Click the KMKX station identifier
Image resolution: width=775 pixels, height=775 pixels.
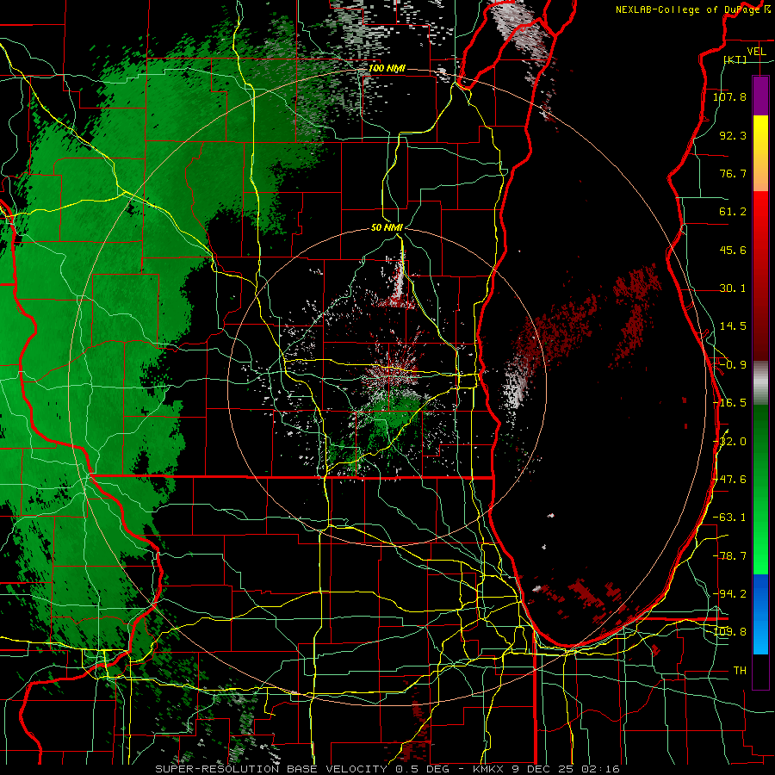point(489,769)
